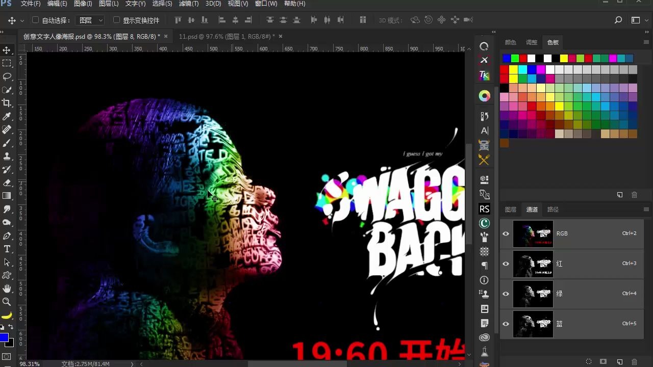Select the 红 channel thumbnail
Screen dimensions: 653x367
(x=533, y=264)
